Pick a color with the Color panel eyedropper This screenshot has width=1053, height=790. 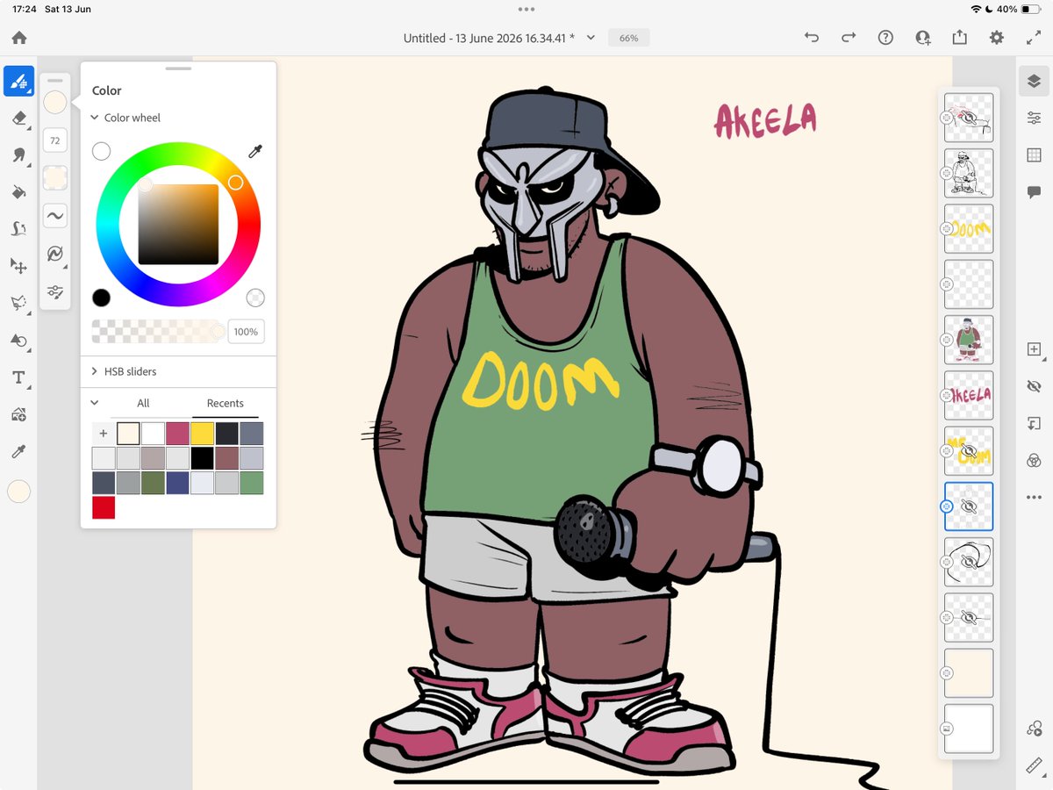point(255,152)
